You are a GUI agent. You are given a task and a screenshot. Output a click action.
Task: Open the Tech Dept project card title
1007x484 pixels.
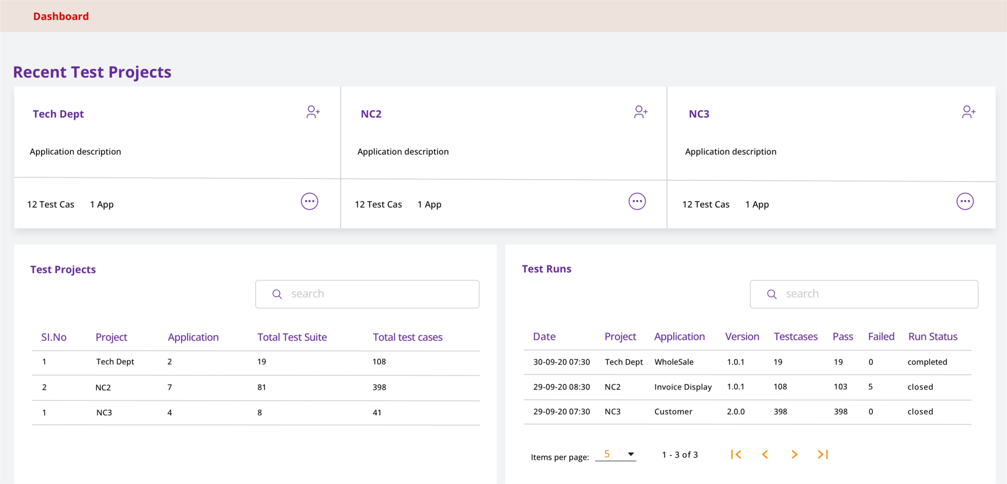click(58, 114)
